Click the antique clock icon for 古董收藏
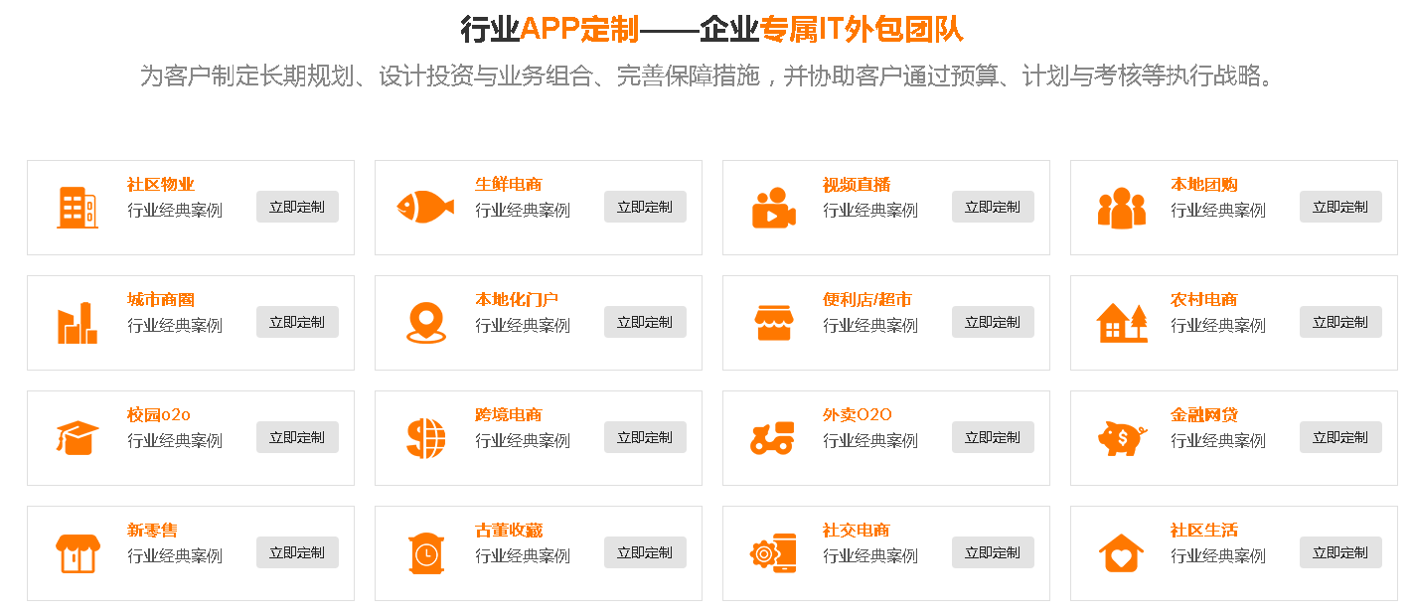Viewport: 1413px width, 613px height. [425, 553]
